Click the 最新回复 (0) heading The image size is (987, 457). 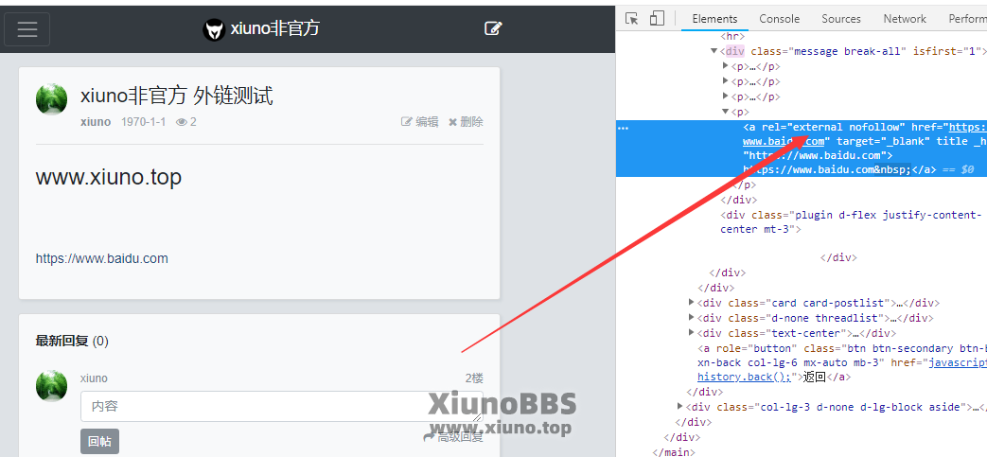72,342
